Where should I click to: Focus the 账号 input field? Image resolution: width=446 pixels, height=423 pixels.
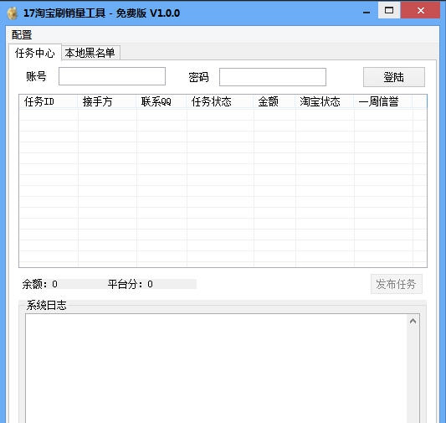click(112, 76)
